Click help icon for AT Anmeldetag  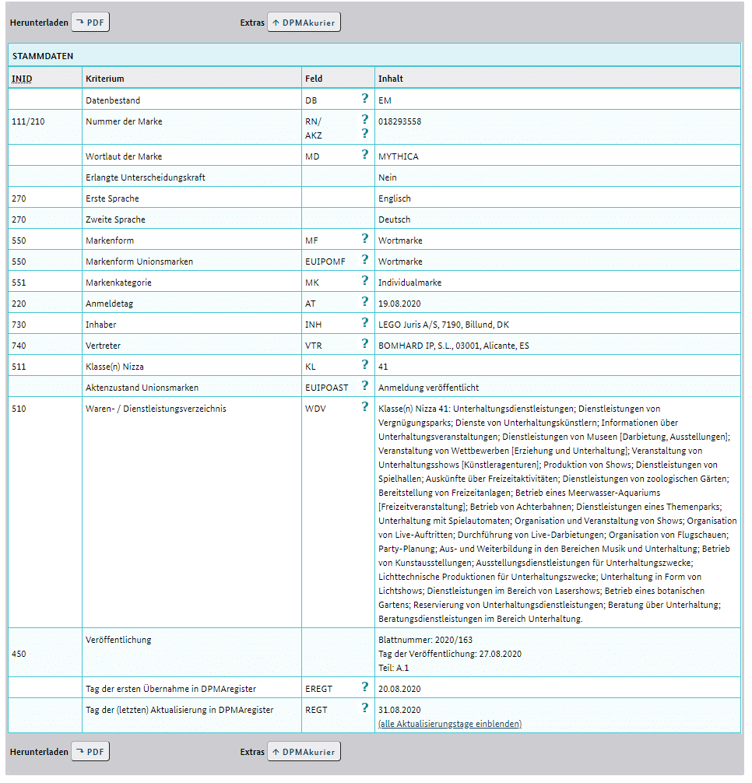tap(365, 301)
